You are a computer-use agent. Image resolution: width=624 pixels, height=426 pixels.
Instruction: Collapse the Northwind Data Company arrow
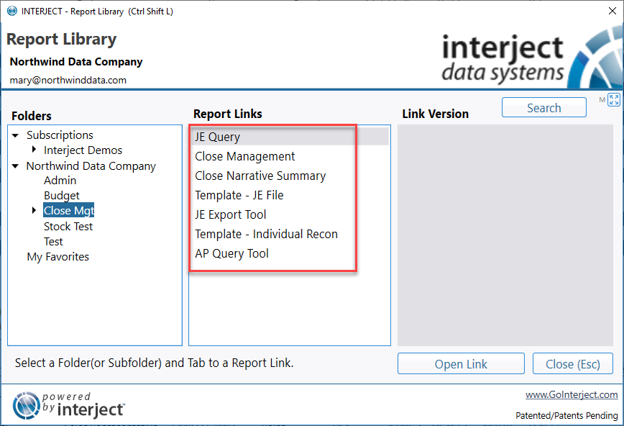[x=16, y=166]
